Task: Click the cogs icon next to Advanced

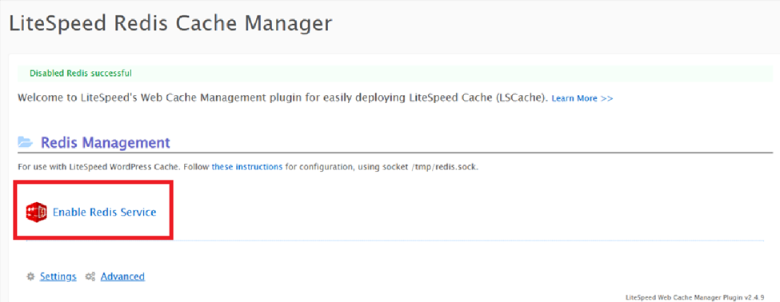Action: pos(90,276)
